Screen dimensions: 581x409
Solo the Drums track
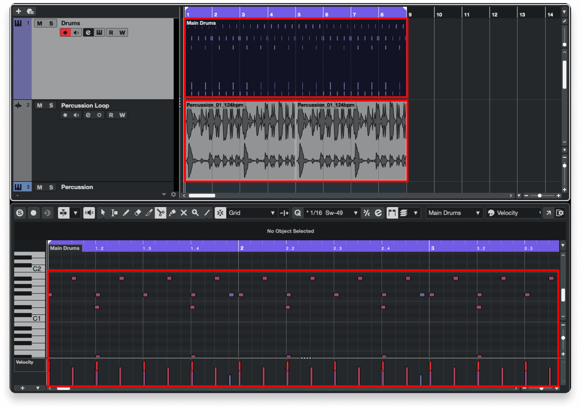click(51, 23)
